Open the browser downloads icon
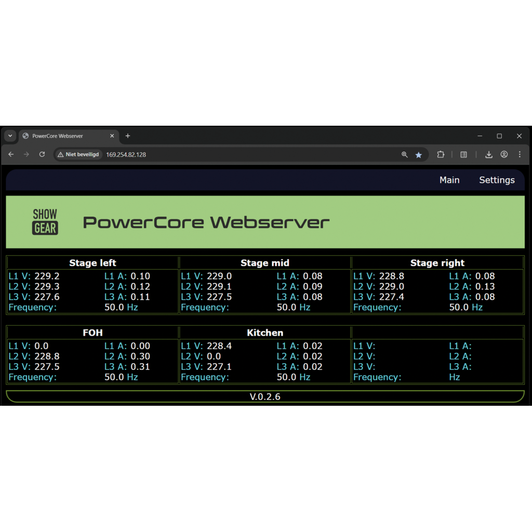532x532 pixels. coord(489,155)
